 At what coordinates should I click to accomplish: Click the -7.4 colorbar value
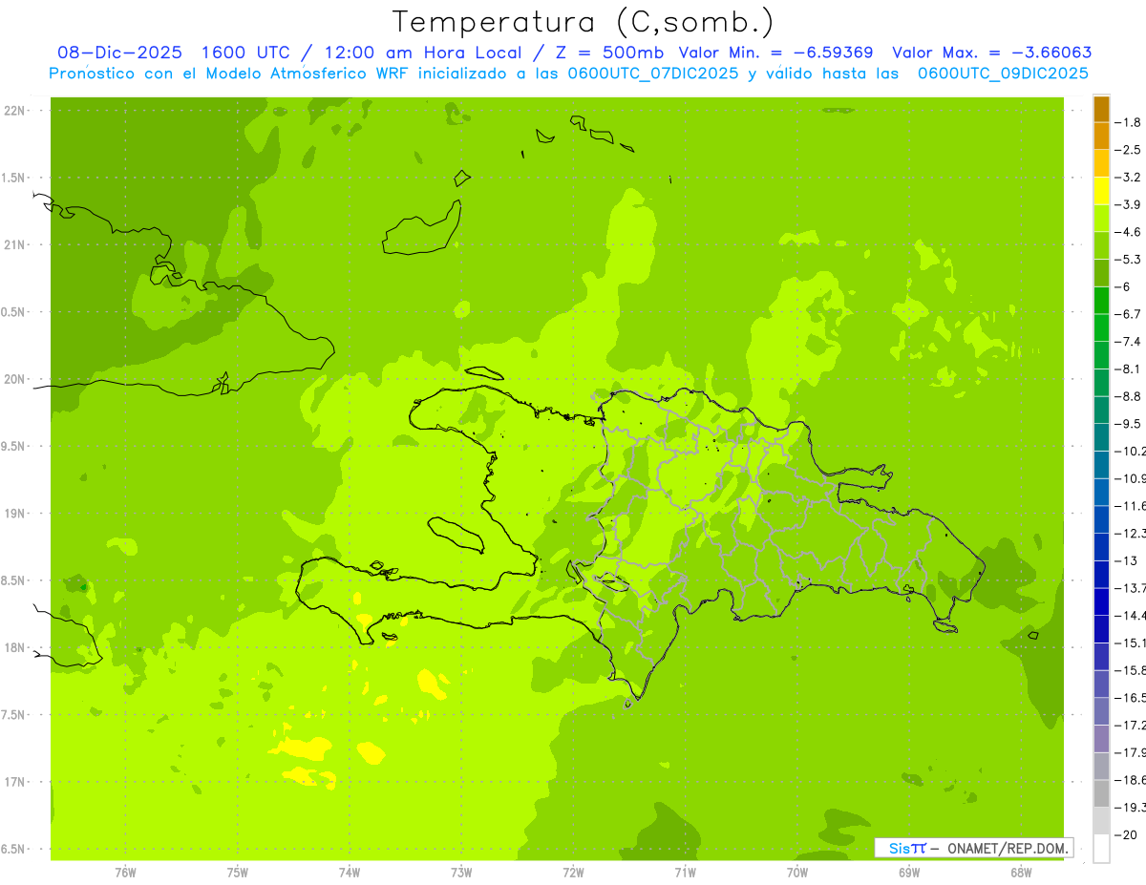click(1128, 342)
